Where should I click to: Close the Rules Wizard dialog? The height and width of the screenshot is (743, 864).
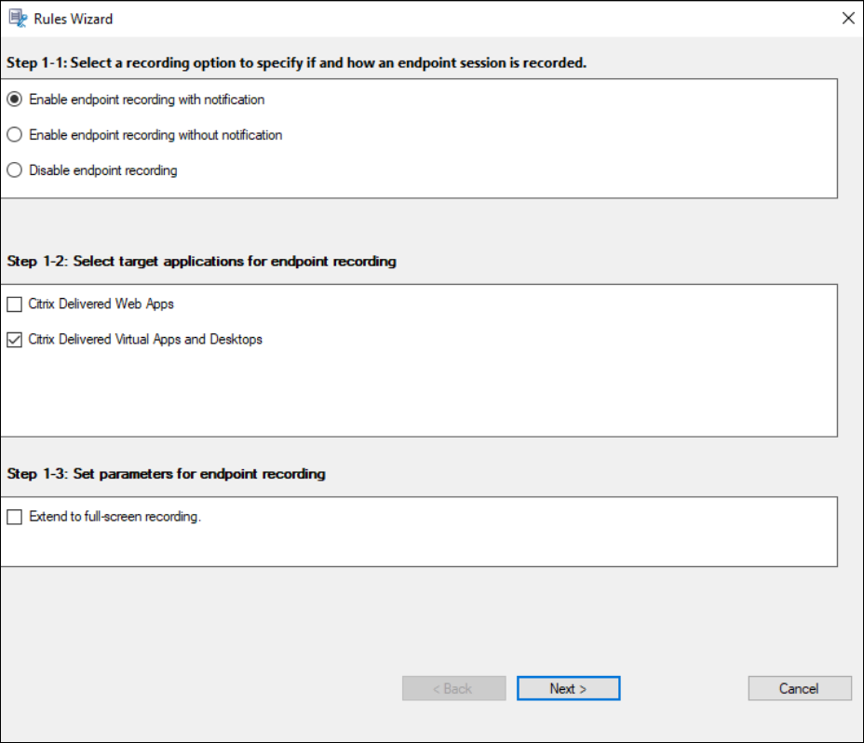tap(847, 18)
